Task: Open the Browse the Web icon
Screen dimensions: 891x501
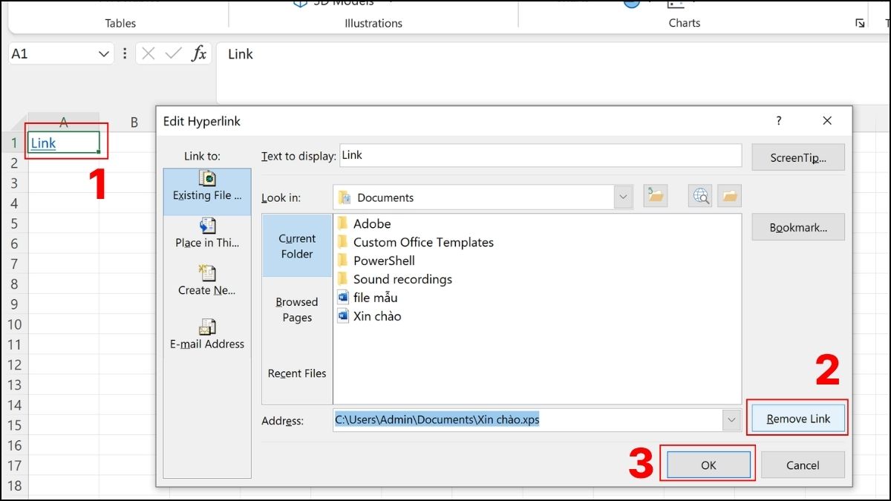Action: coord(699,196)
